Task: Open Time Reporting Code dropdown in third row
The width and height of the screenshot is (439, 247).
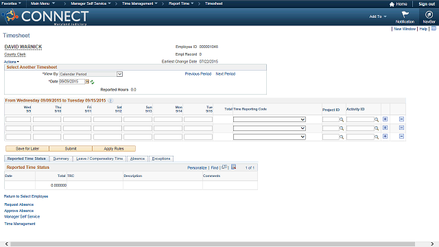Action: (x=270, y=137)
